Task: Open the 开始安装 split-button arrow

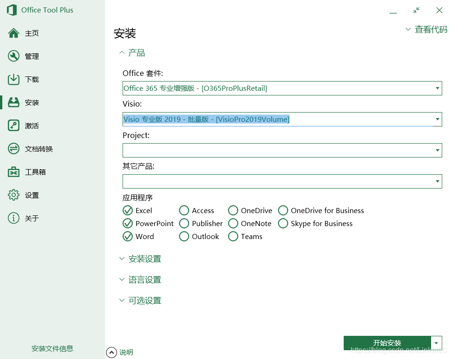Action: [x=436, y=343]
